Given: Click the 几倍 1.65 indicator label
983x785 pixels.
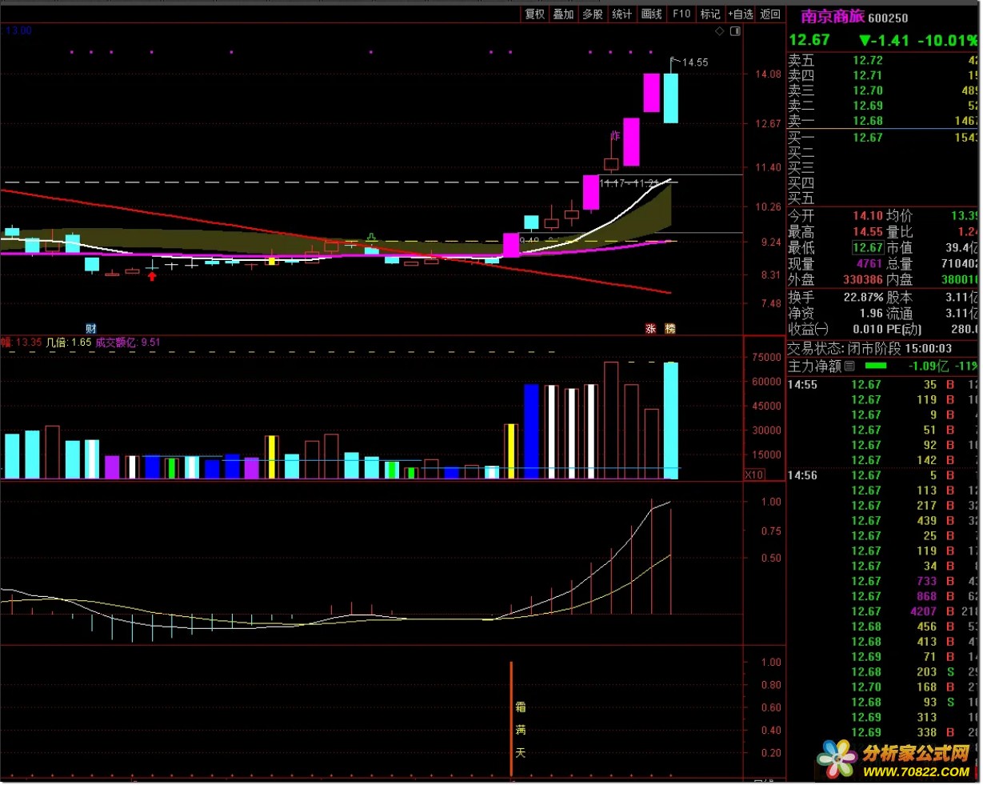Looking at the screenshot, I should pyautogui.click(x=69, y=342).
